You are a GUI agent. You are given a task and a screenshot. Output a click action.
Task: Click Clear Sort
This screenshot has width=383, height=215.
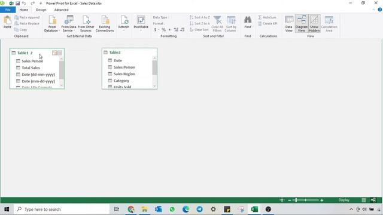coord(199,29)
